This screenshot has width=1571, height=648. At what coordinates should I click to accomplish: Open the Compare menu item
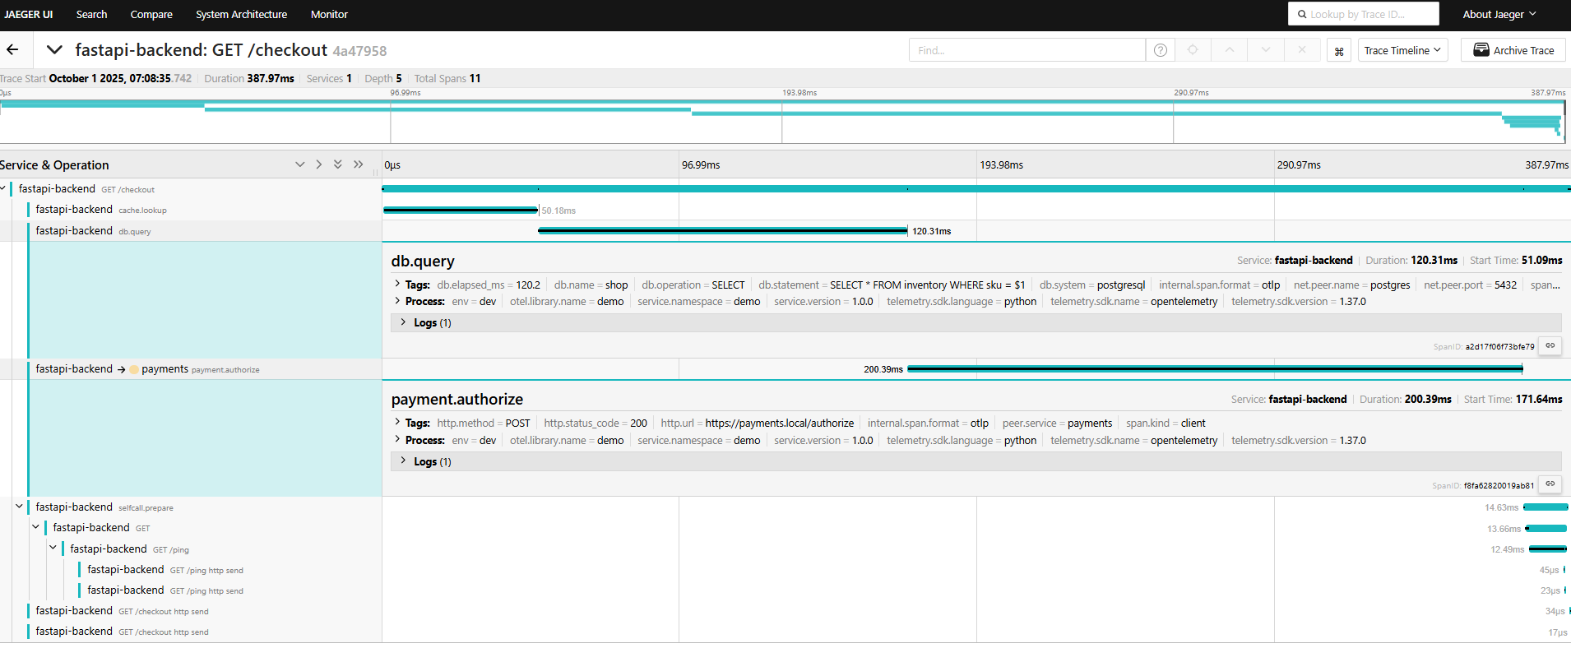151,14
